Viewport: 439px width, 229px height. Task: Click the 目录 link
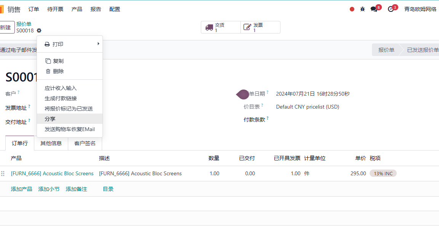point(108,189)
